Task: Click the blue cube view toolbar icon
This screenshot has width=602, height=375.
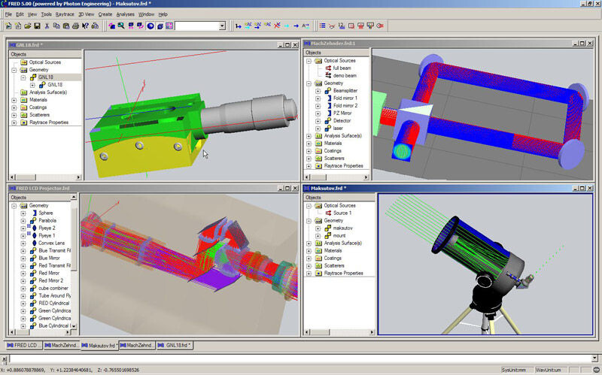Action: click(x=160, y=26)
